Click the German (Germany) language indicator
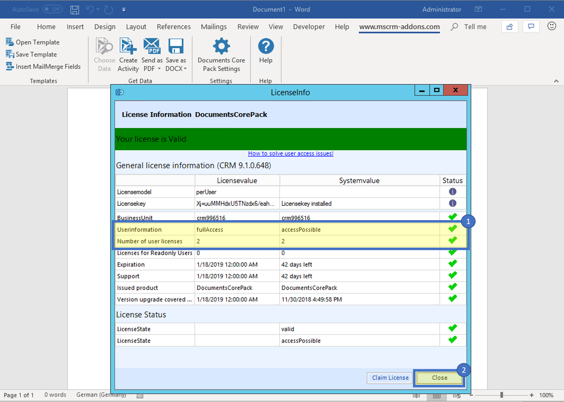Screen dimensions: 564x402 101,395
